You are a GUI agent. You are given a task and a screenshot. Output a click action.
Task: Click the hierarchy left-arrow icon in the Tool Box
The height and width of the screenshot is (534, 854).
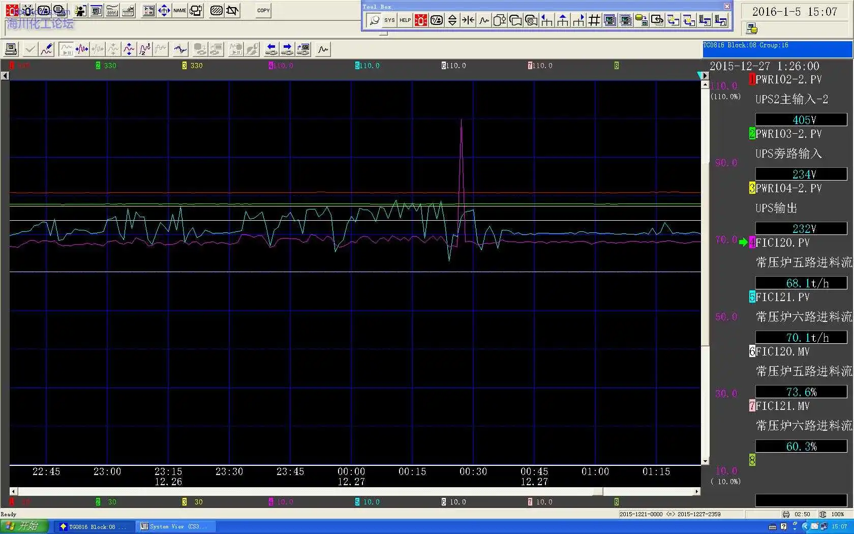[547, 20]
